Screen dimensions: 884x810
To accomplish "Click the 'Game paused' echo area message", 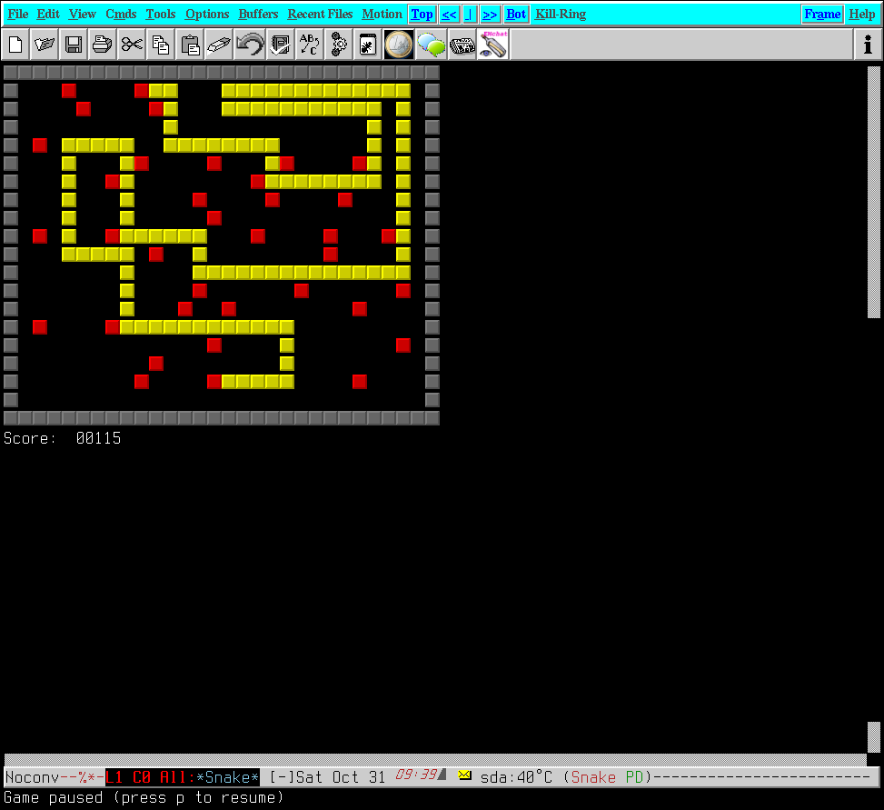I will point(144,797).
